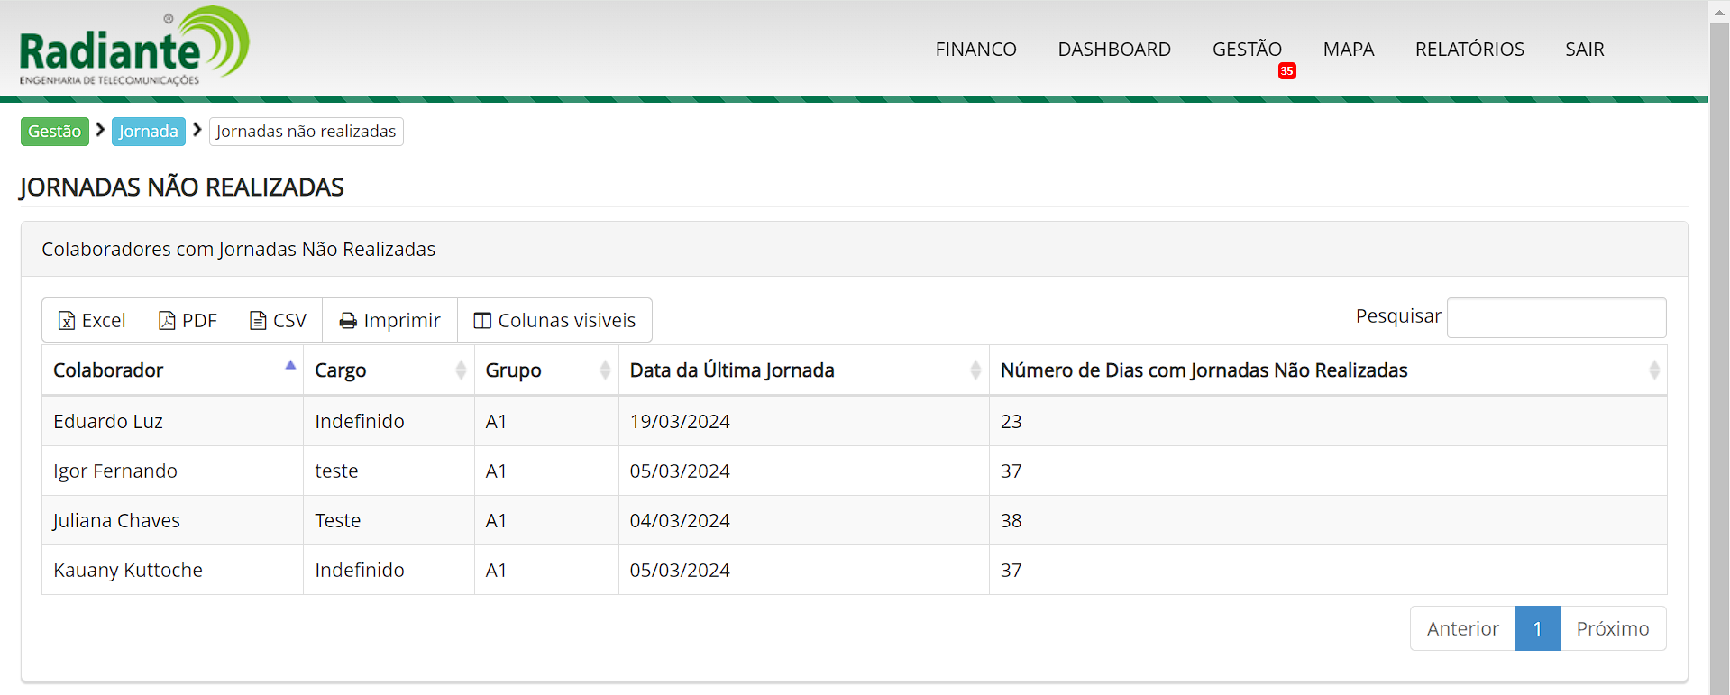Click the Radiante logo

click(x=133, y=47)
